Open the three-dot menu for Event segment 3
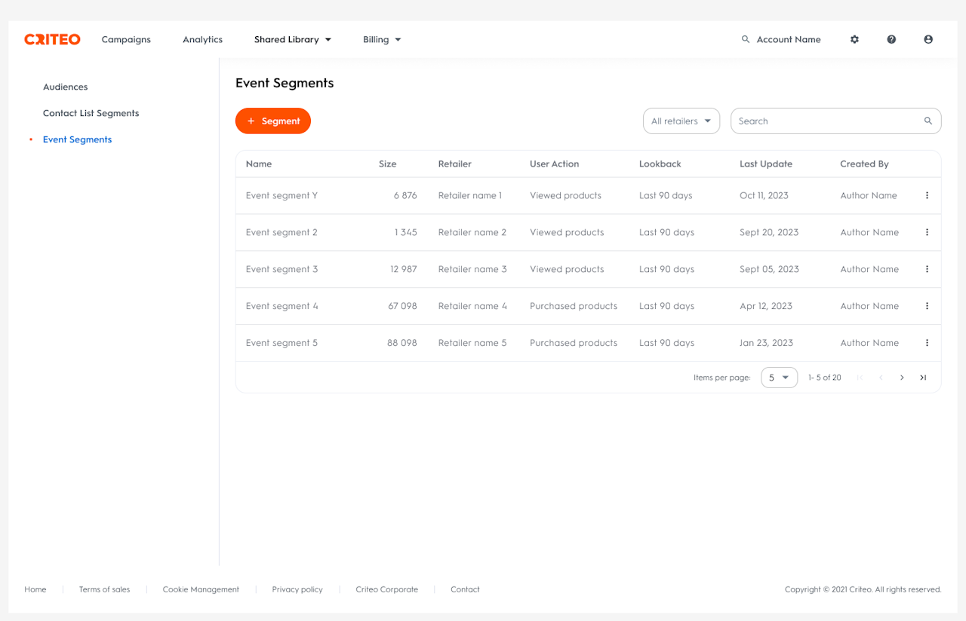The image size is (966, 621). [927, 269]
